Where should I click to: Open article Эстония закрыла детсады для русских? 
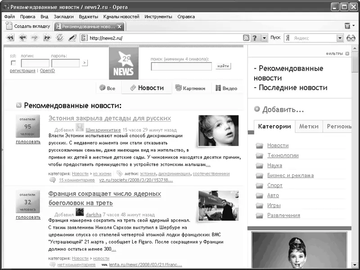tap(110, 118)
